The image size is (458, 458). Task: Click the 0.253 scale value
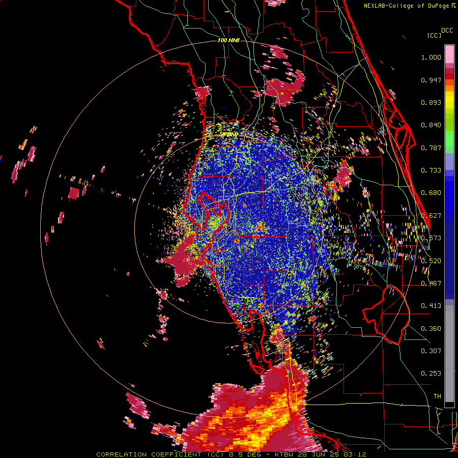[x=431, y=374]
